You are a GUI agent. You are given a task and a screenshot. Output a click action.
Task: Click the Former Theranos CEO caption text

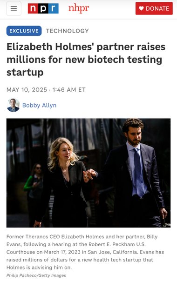tap(85, 252)
